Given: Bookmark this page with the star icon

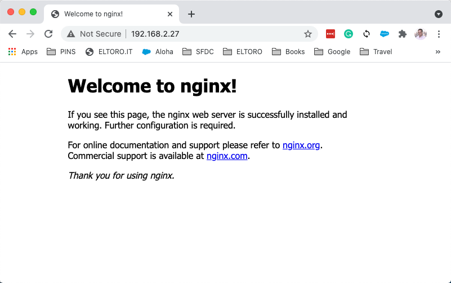Looking at the screenshot, I should [308, 34].
